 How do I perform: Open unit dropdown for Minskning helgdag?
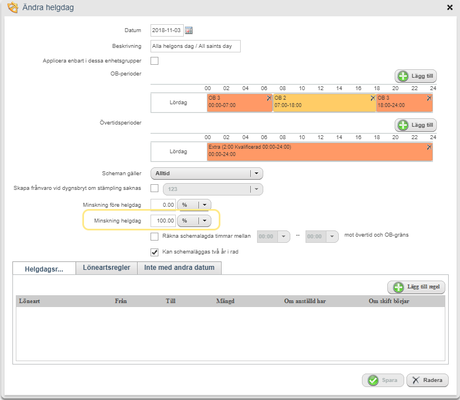194,220
